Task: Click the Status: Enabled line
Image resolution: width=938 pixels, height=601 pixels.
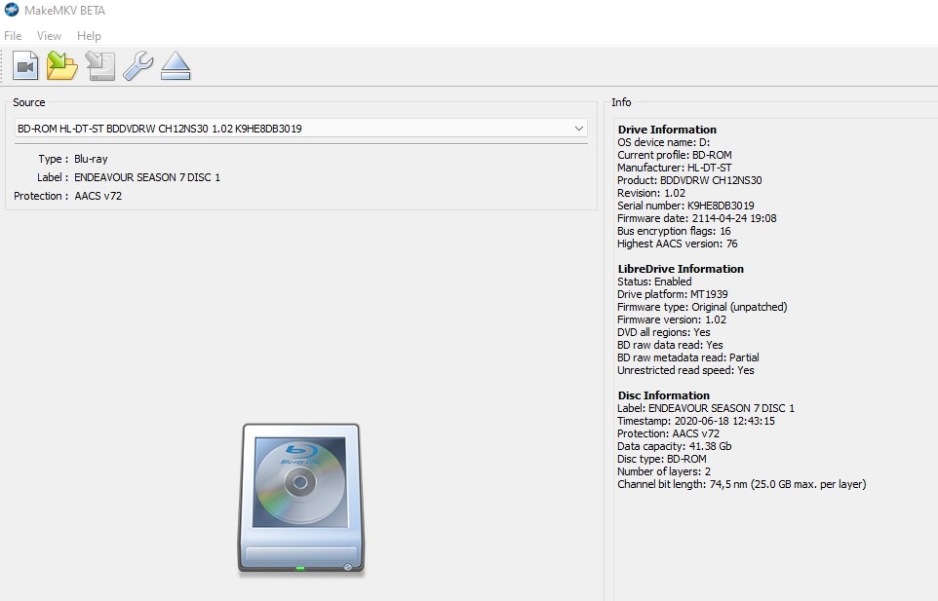Action: click(654, 282)
